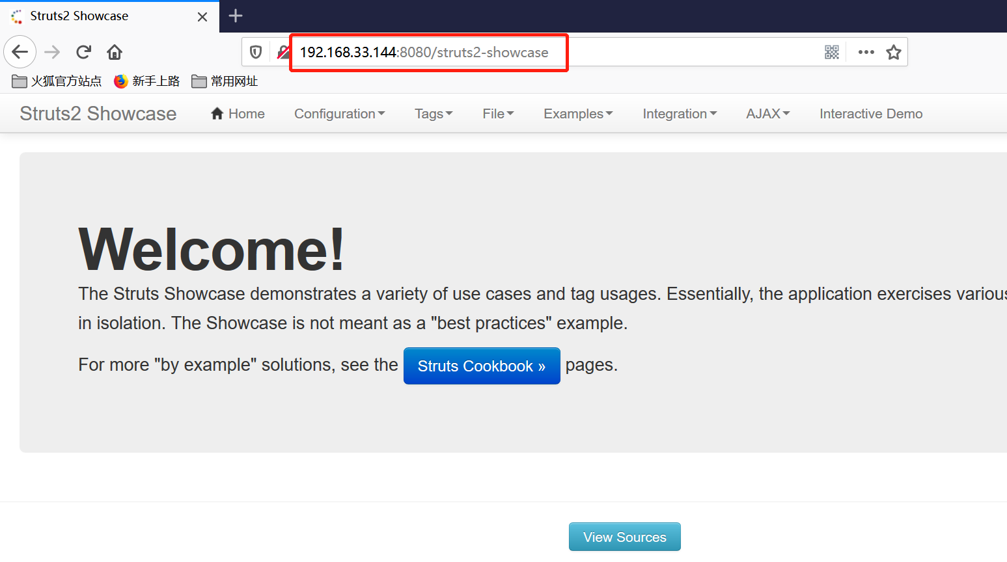
Task: Click the Struts2 Showcase brand link
Action: pos(98,114)
